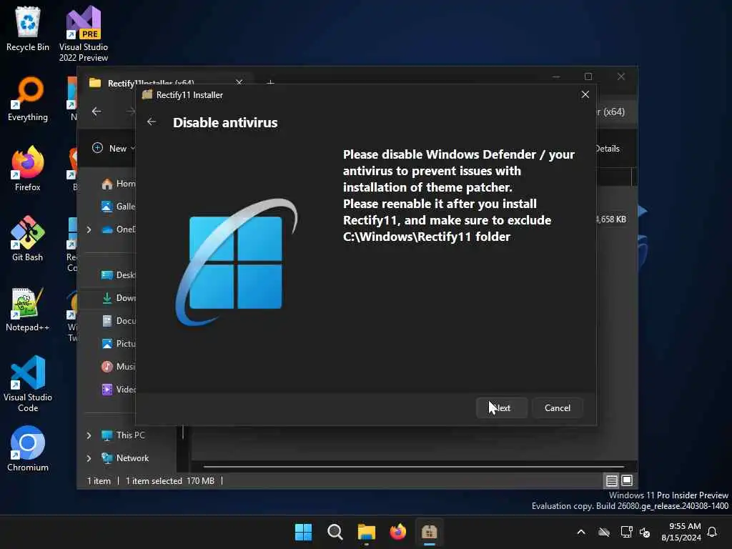The height and width of the screenshot is (549, 732).
Task: Open Notepad++ desktop shortcut
Action: coord(28,309)
